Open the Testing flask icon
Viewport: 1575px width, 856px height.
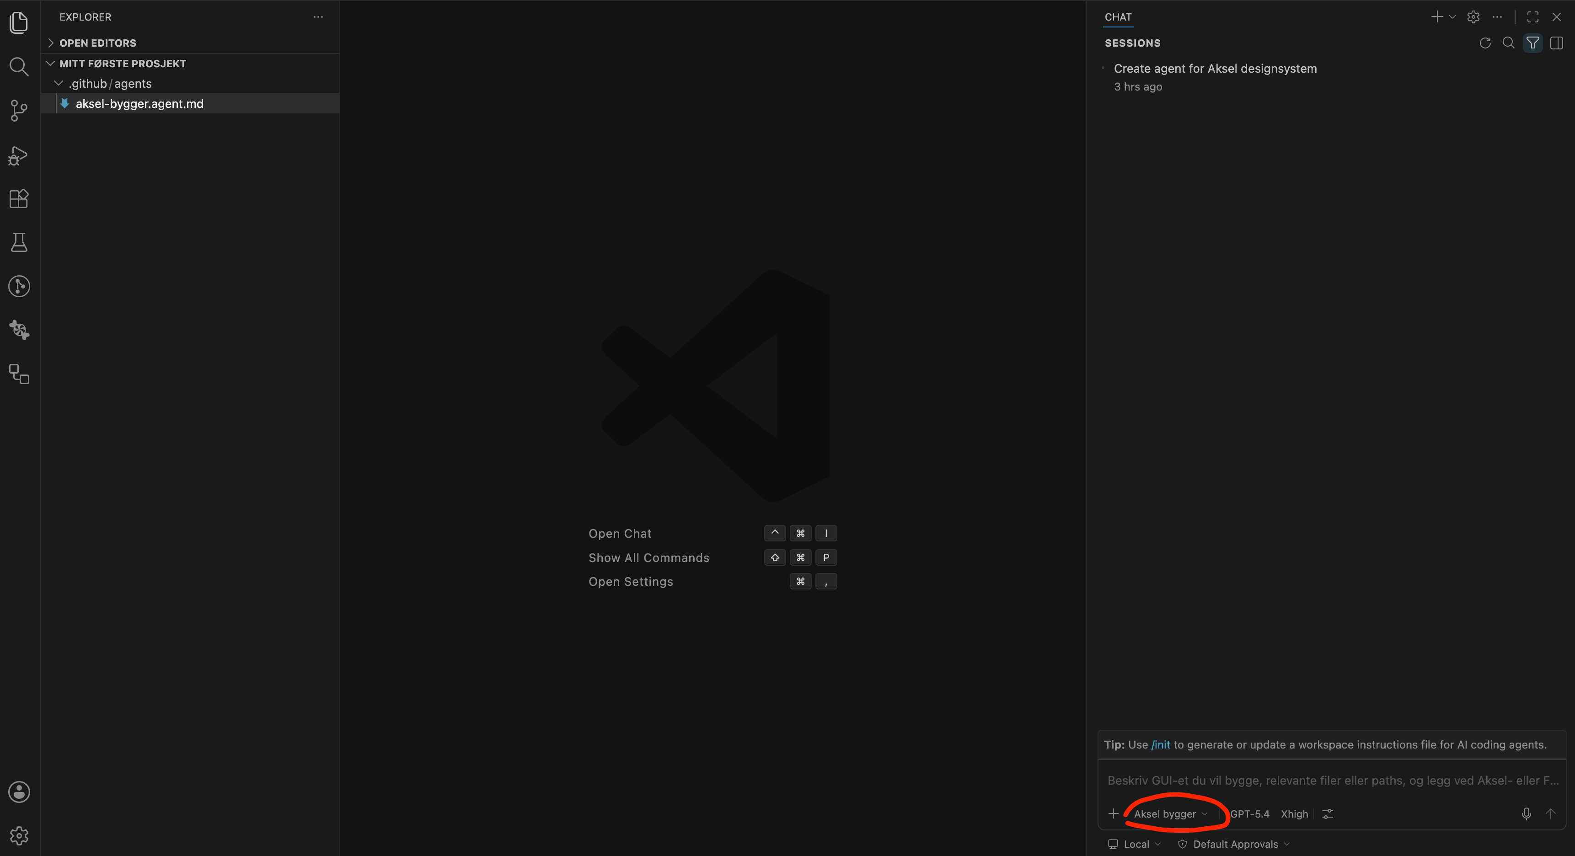click(19, 243)
